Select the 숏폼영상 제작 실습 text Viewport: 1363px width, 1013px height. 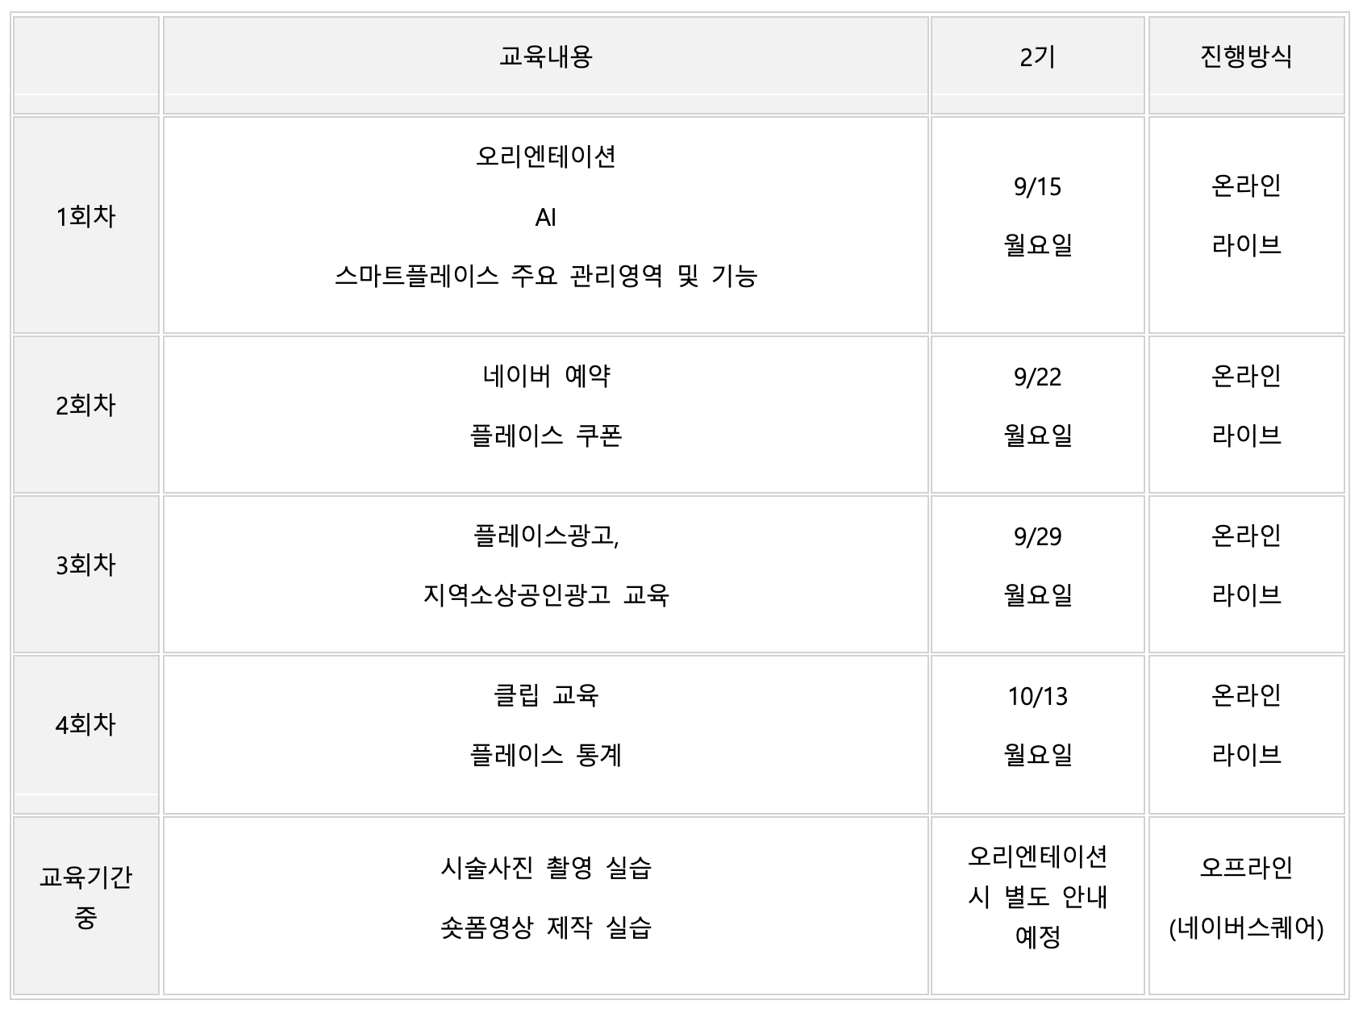[546, 928]
